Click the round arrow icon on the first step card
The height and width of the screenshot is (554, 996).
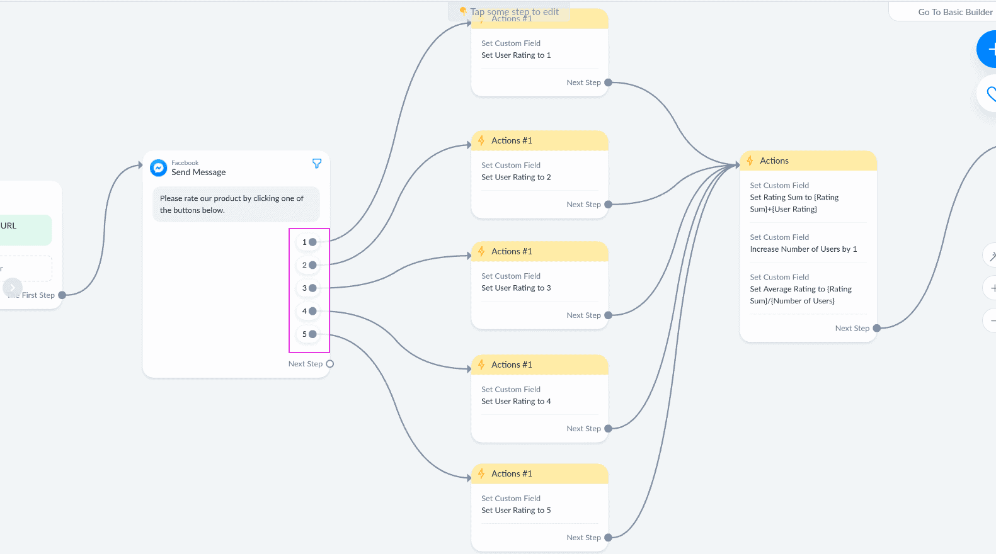(13, 288)
